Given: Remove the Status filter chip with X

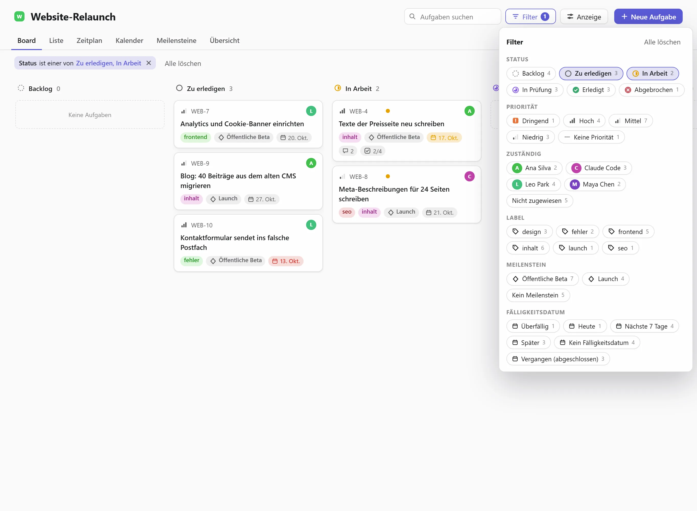Looking at the screenshot, I should click(x=149, y=63).
